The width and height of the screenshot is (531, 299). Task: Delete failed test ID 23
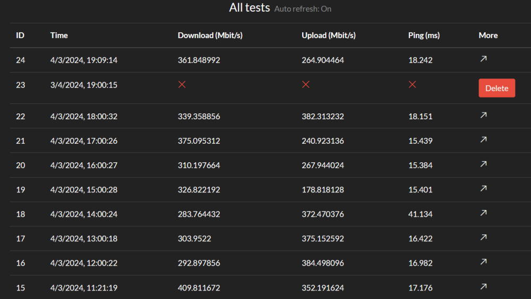[x=497, y=88]
